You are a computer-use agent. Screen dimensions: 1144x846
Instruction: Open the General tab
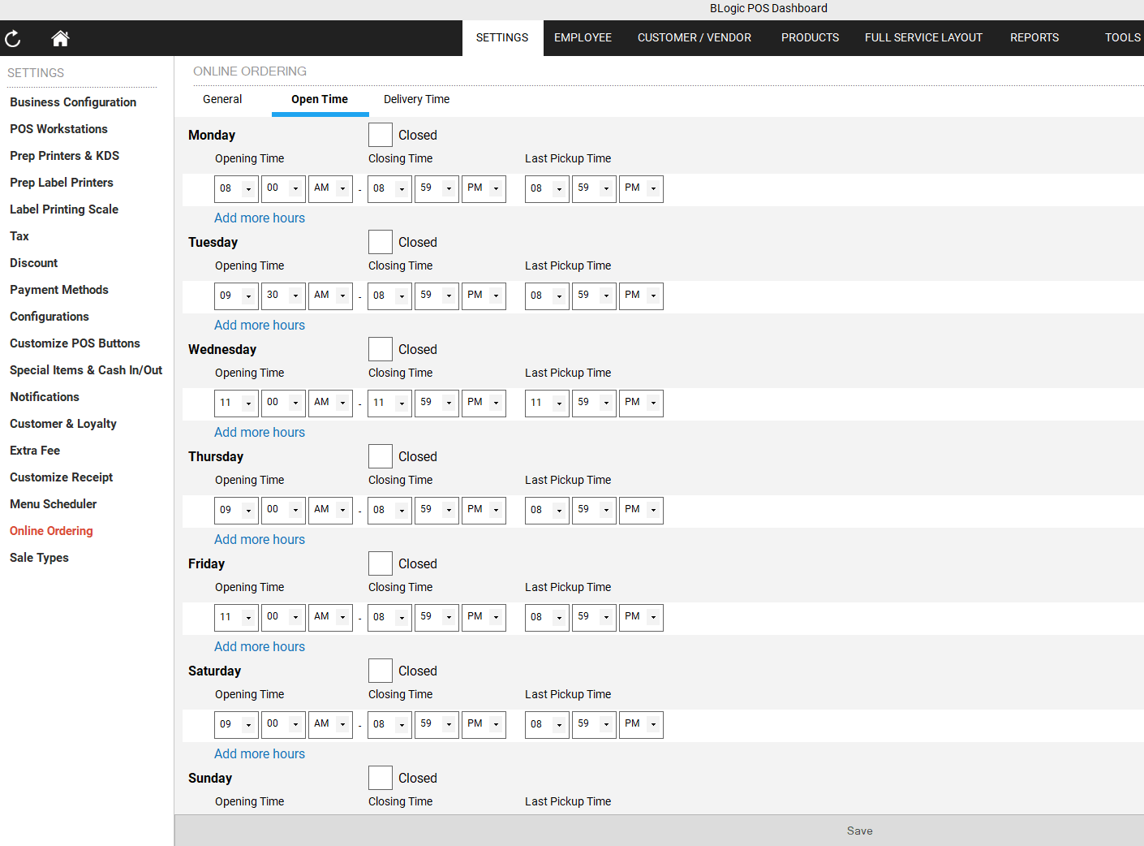(222, 99)
